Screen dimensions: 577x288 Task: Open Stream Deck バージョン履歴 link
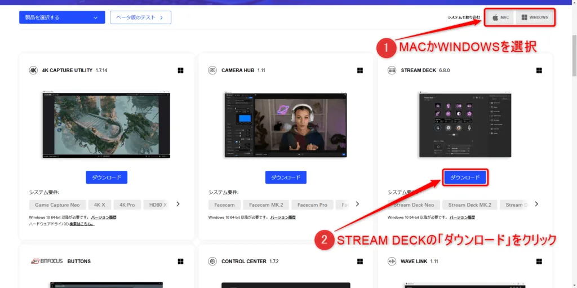tap(462, 218)
